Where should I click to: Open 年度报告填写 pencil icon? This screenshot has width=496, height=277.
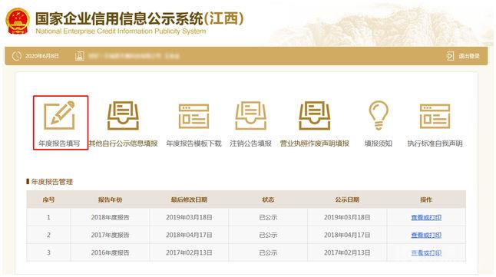(x=59, y=115)
